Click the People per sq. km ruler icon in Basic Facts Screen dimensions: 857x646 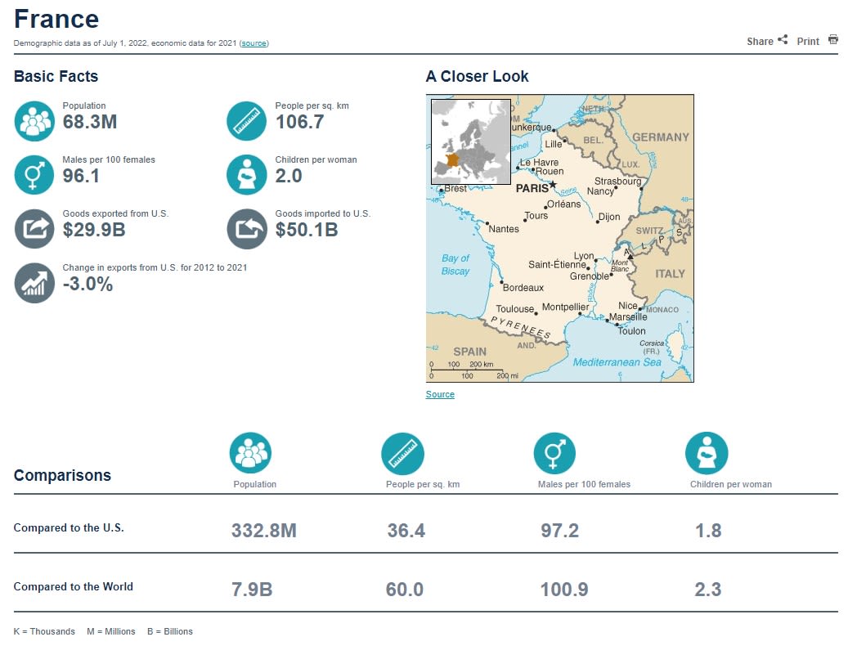246,121
